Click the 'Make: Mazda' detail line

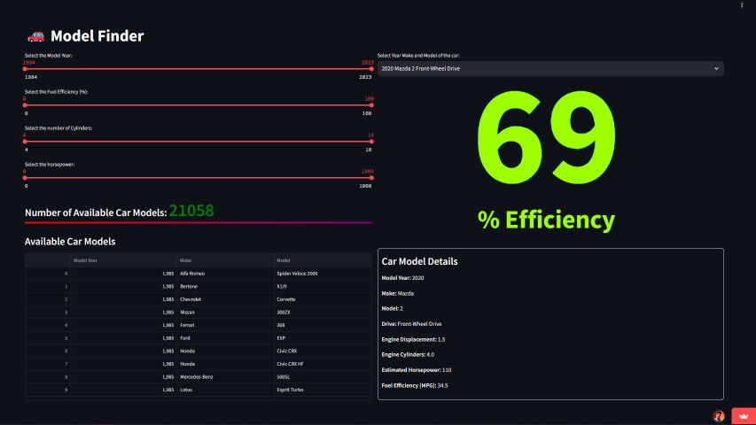398,293
